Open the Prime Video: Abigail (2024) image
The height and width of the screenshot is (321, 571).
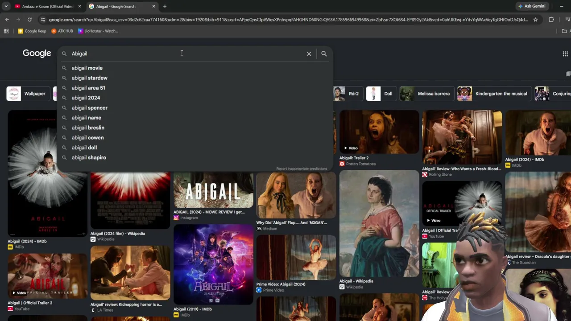click(296, 258)
